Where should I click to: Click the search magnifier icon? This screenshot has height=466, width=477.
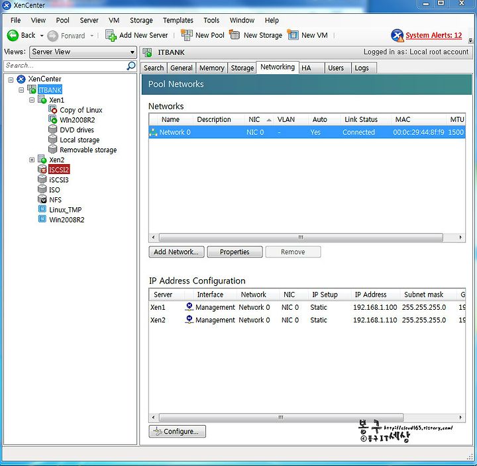click(131, 66)
